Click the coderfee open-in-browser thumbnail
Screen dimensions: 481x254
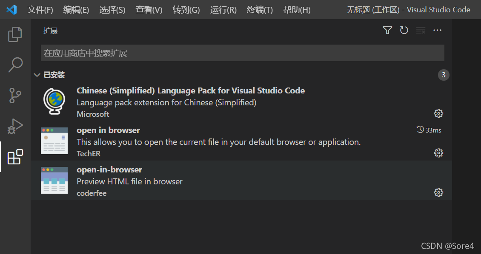tap(54, 180)
